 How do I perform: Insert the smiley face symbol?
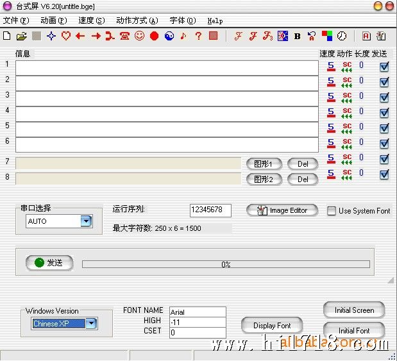139,36
